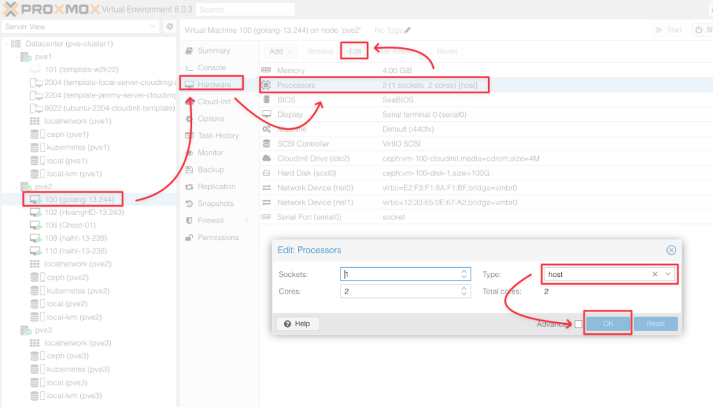Click the BIOS chip icon
Screen dimensions: 713x407
[267, 99]
